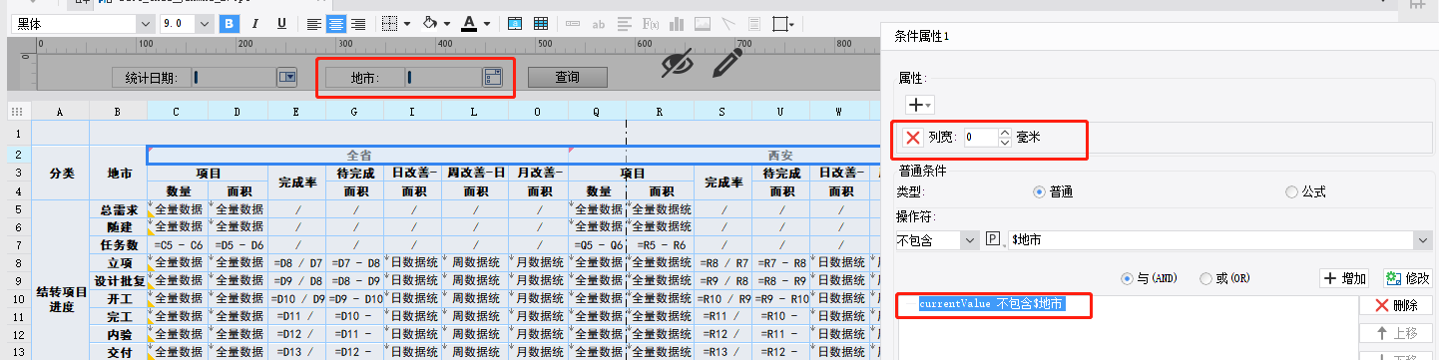1439x360 pixels.
Task: Select the 与(AND) radio option
Action: pos(1128,279)
